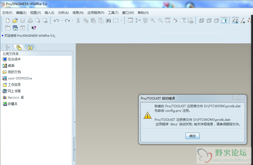Click the Repaint screen icon

130,20
